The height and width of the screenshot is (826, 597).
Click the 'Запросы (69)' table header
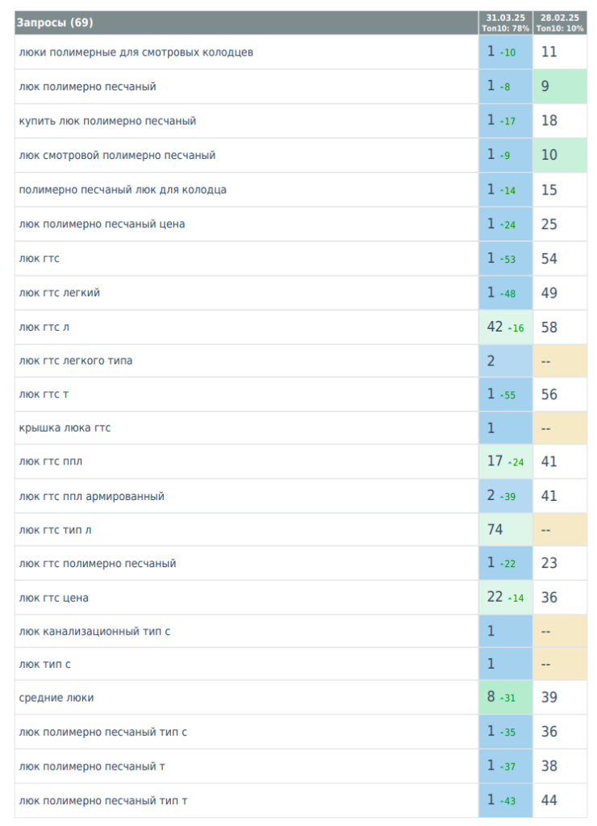(55, 23)
